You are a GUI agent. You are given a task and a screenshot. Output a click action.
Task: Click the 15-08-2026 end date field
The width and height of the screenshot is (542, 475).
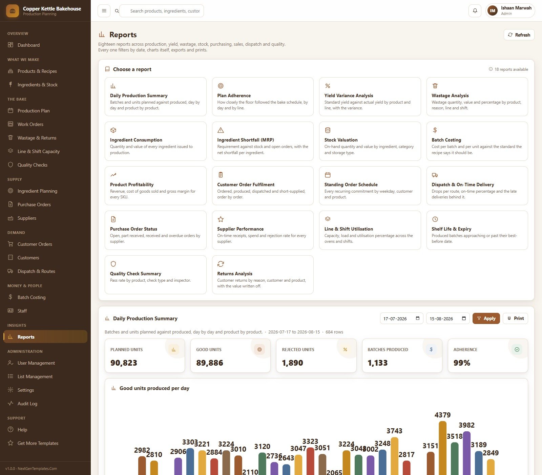click(x=448, y=318)
